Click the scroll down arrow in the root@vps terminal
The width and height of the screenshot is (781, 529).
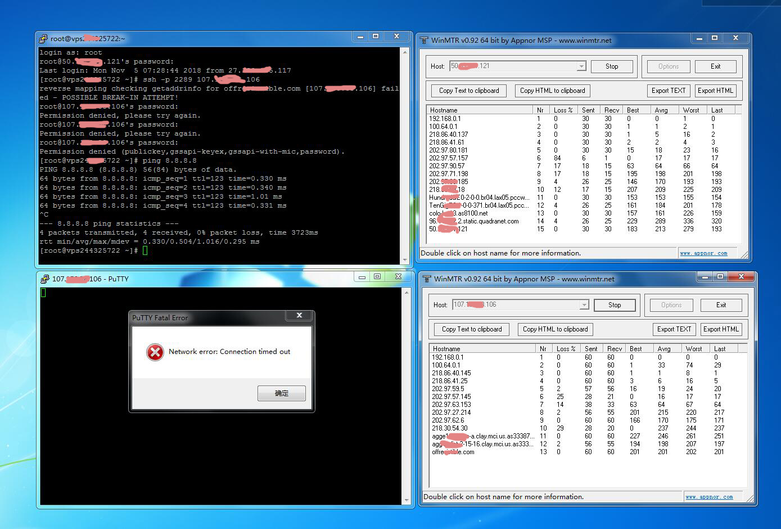pos(405,260)
